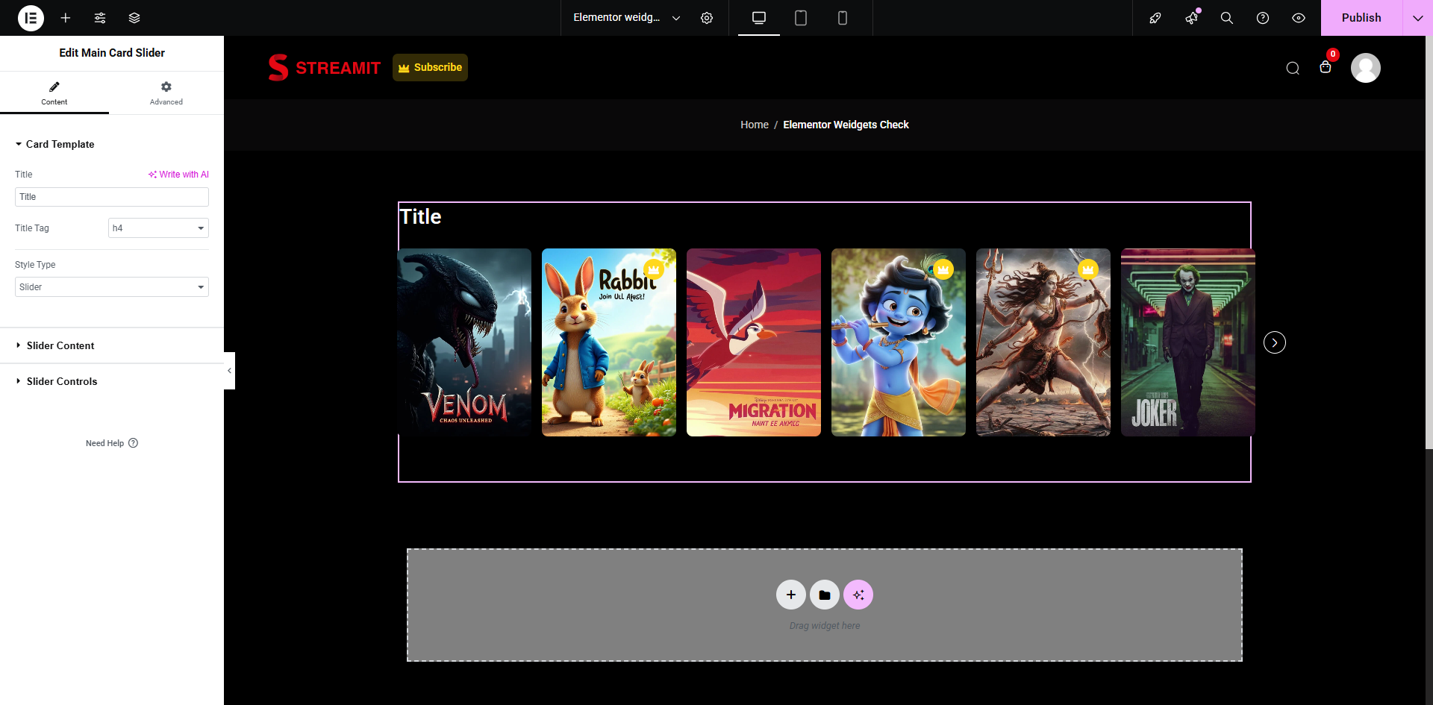Open the Structure layers icon
This screenshot has width=1433, height=705.
click(134, 18)
